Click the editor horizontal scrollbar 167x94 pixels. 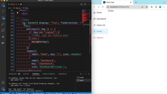[29, 70]
